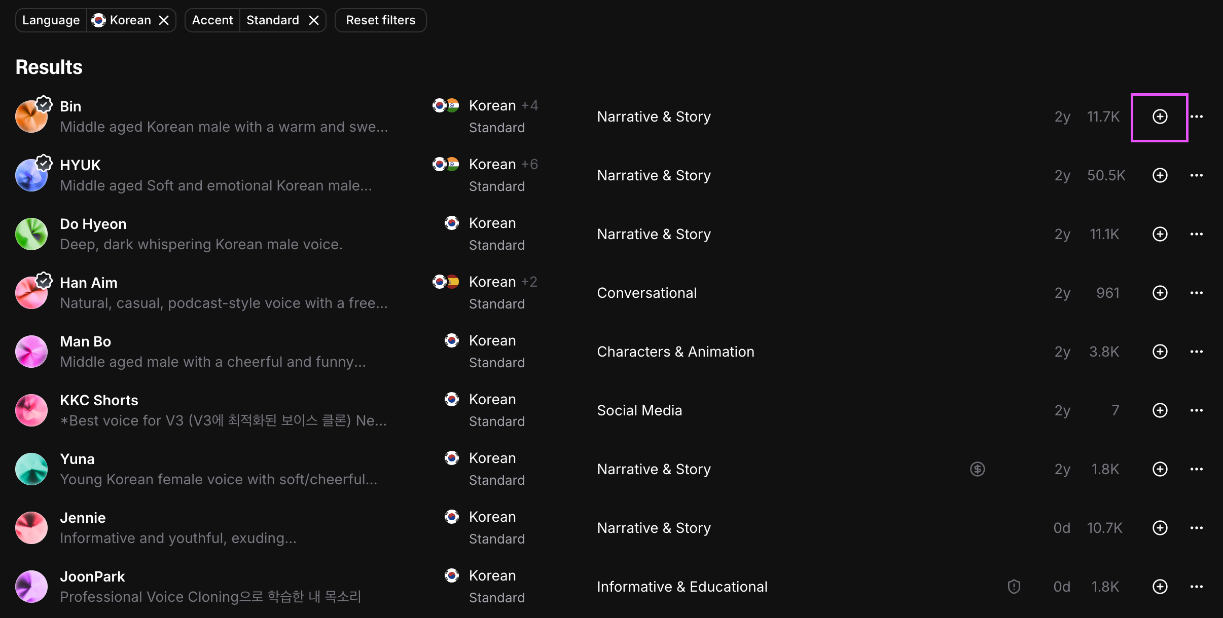Remove the Standard accent filter
This screenshot has height=618, width=1223.
click(314, 20)
